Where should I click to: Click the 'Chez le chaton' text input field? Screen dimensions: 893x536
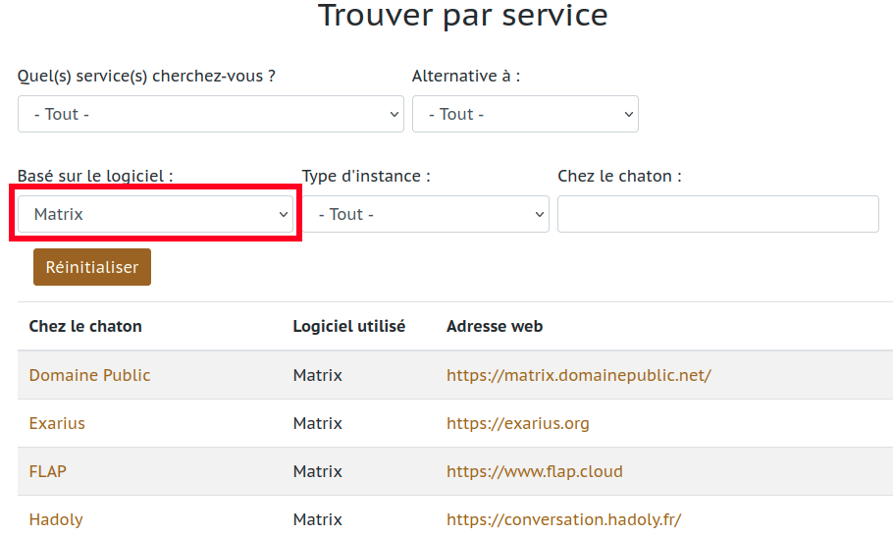click(717, 214)
